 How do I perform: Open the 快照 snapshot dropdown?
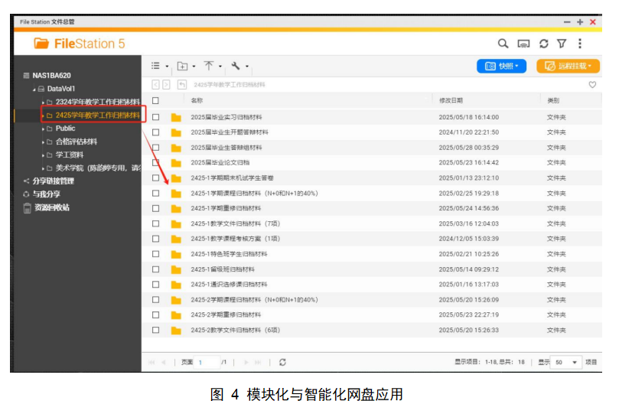(501, 67)
